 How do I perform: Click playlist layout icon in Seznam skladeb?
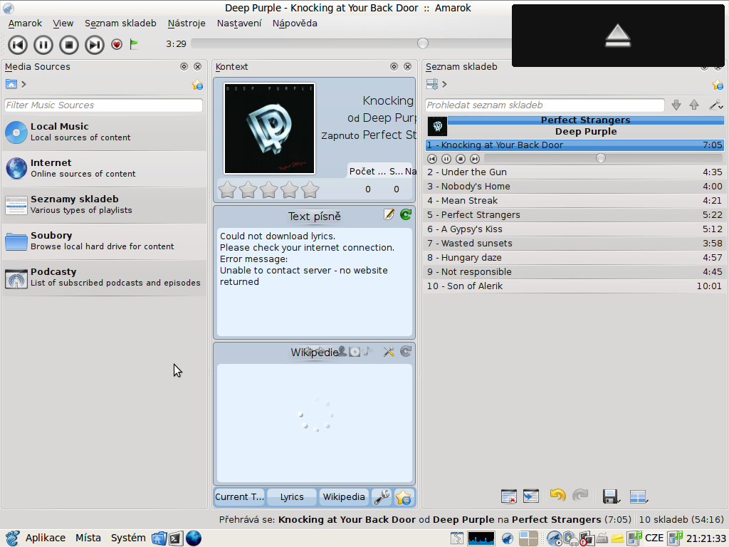click(x=432, y=84)
